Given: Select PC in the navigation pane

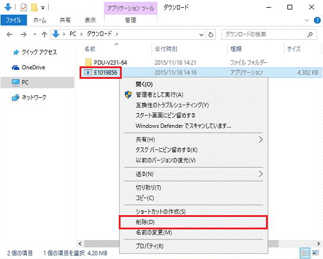Looking at the screenshot, I should tap(37, 82).
